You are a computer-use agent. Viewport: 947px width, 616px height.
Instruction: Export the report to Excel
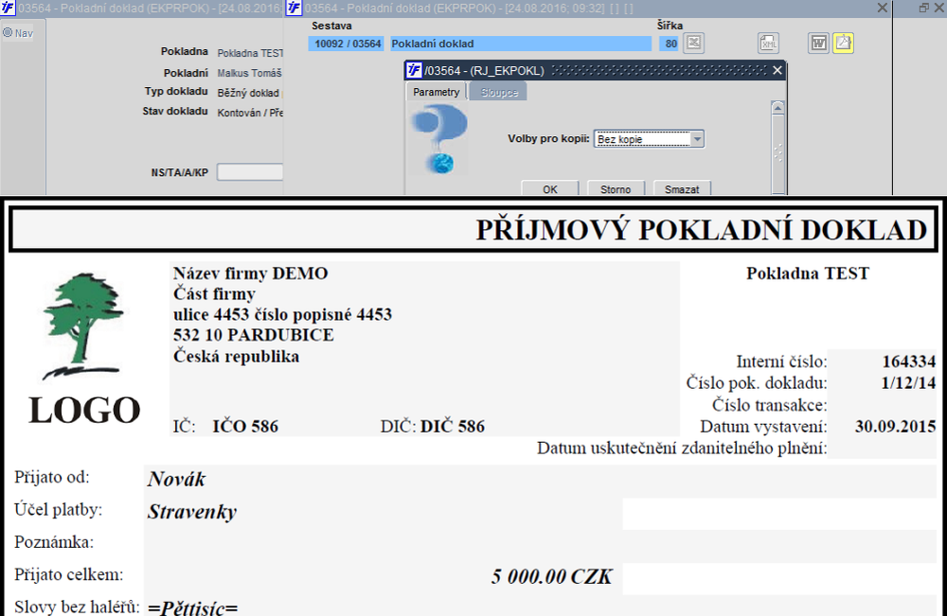point(694,43)
